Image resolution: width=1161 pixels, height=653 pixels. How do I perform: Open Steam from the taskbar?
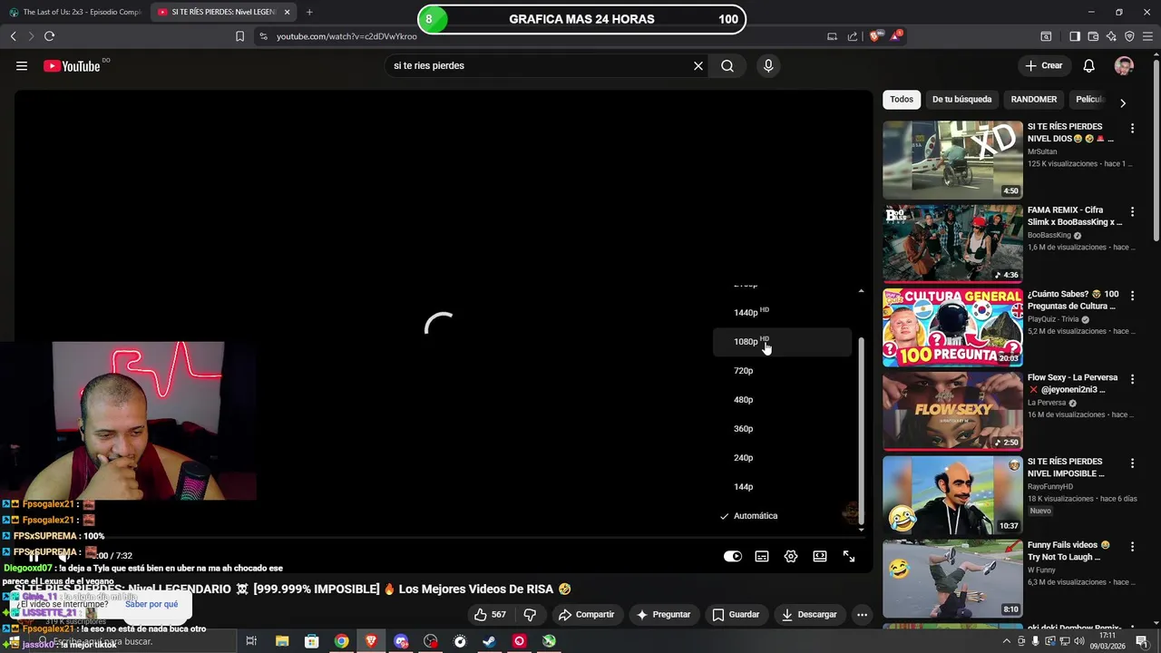pyautogui.click(x=489, y=641)
